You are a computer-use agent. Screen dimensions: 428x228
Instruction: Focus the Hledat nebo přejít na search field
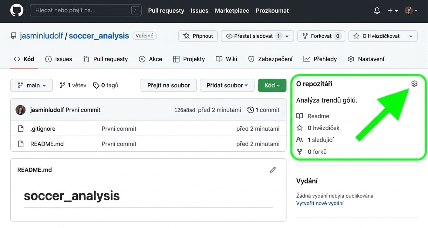pyautogui.click(x=86, y=11)
